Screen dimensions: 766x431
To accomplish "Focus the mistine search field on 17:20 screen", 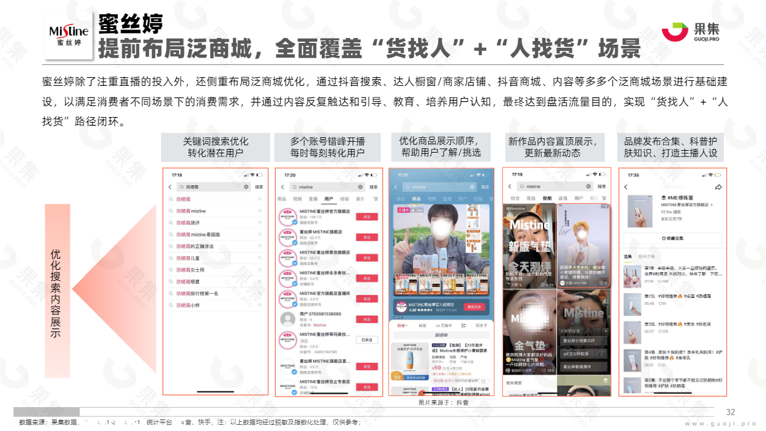I will point(327,187).
